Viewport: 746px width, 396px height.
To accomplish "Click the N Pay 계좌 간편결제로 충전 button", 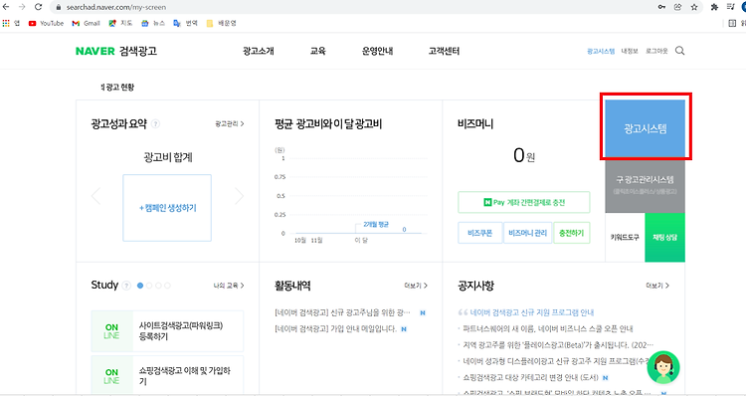I will [x=524, y=202].
